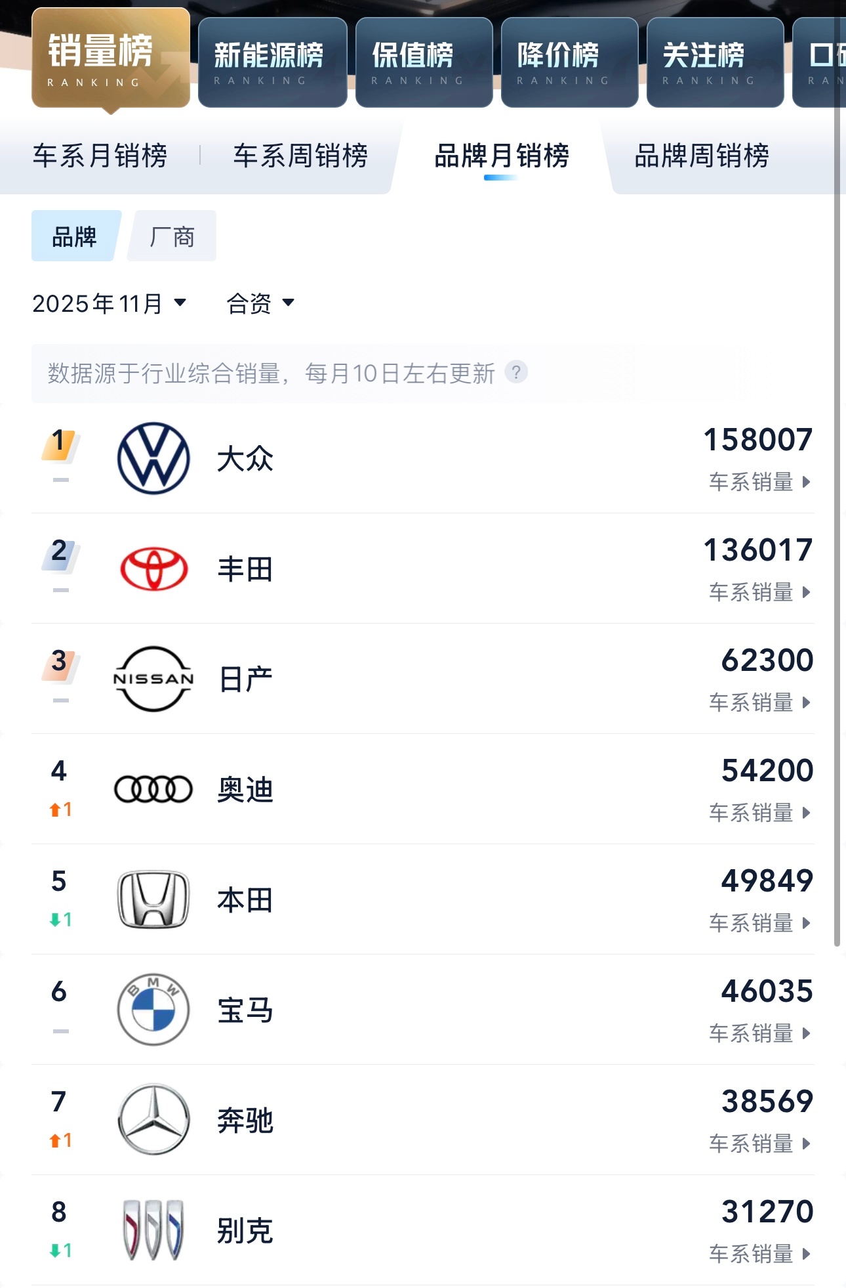Open 车系销量 link for 宝马
This screenshot has width=846, height=1288.
point(760,1033)
